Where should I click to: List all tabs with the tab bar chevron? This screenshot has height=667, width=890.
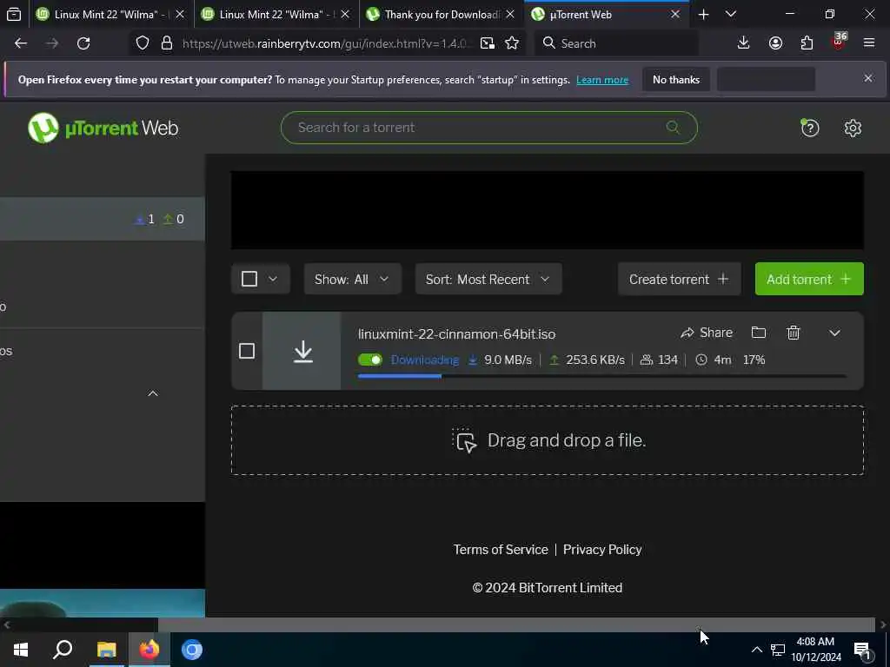(730, 14)
